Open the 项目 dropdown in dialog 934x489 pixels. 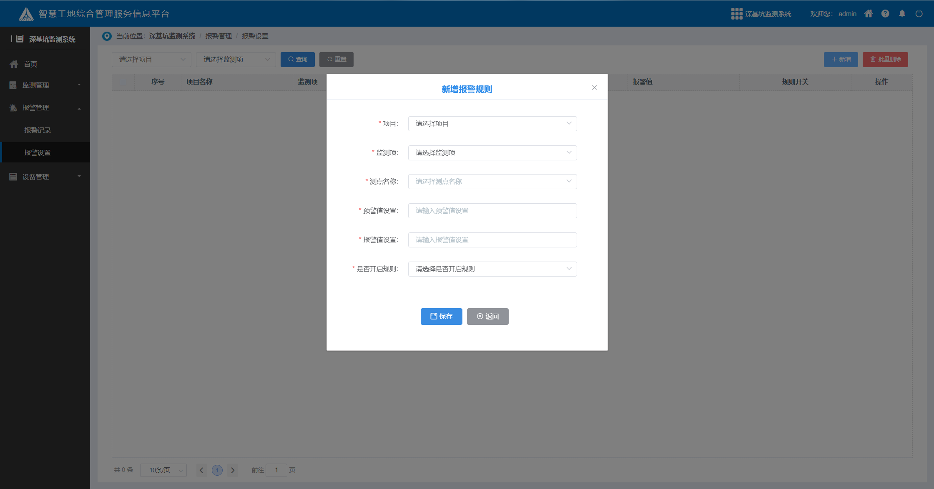click(492, 124)
